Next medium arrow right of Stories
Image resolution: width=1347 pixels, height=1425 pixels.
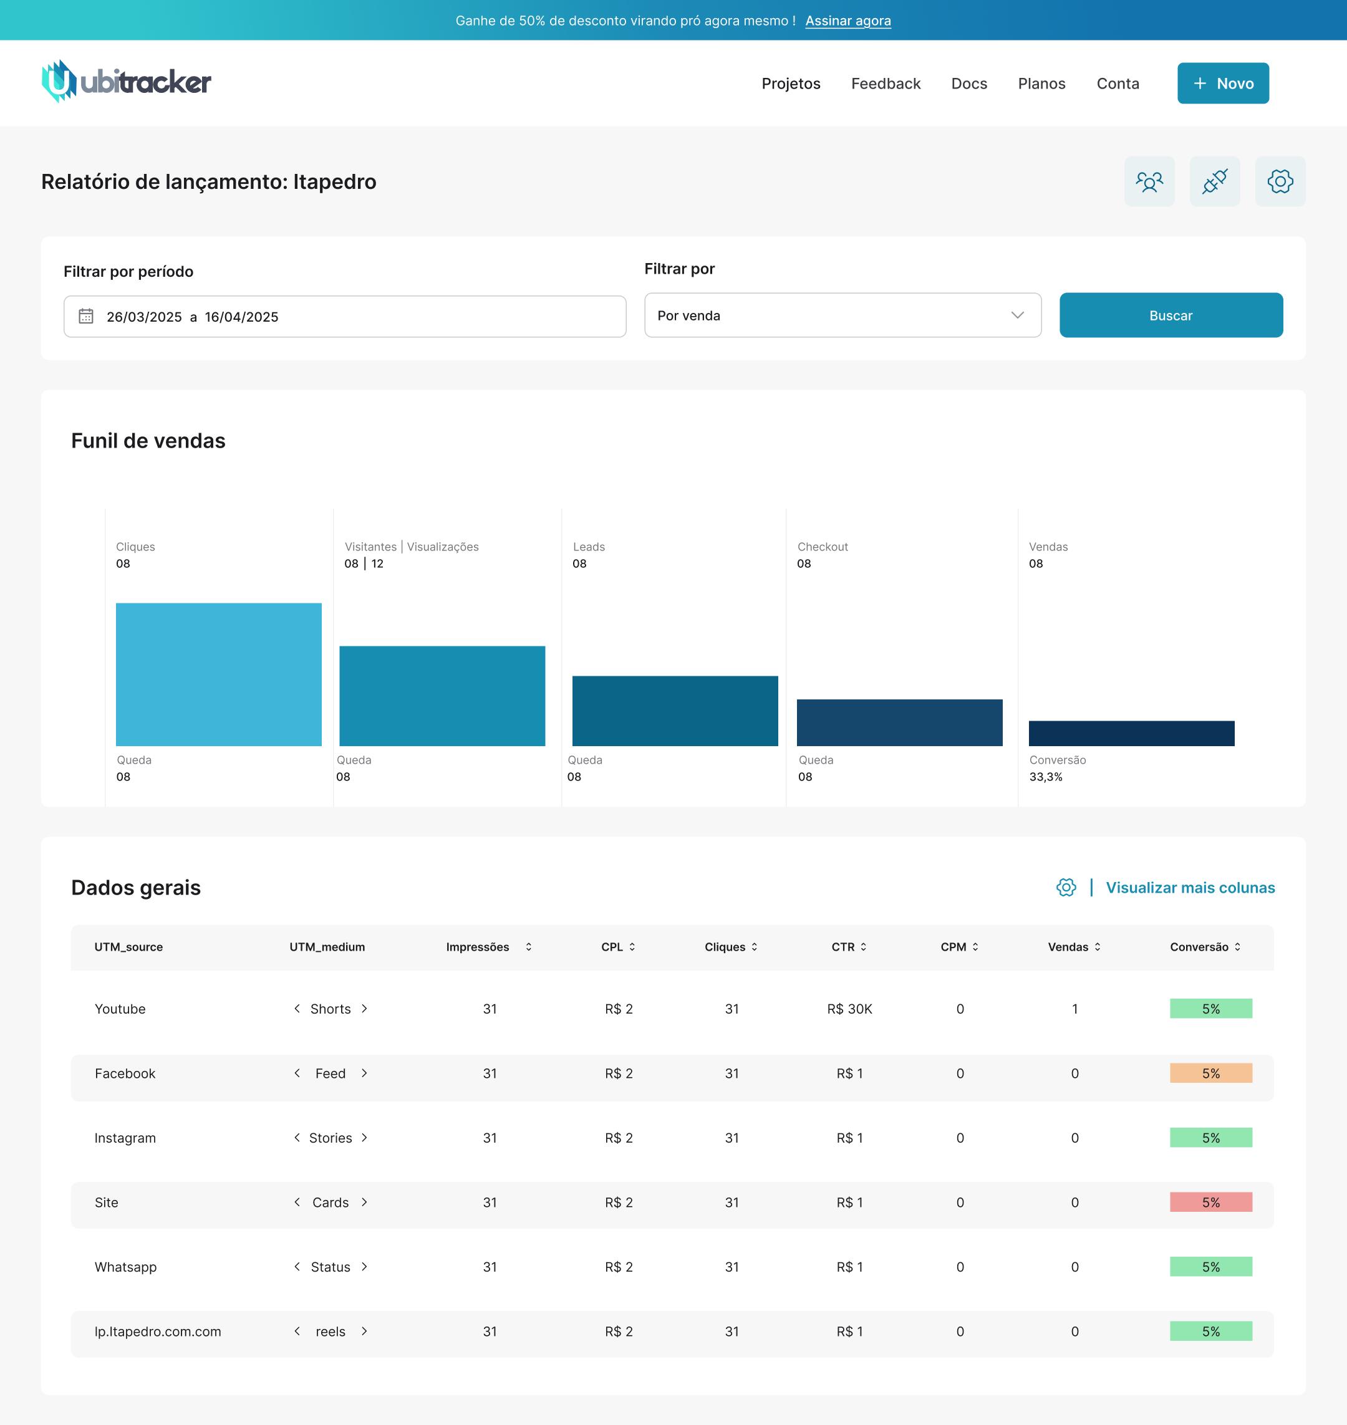pyautogui.click(x=364, y=1138)
